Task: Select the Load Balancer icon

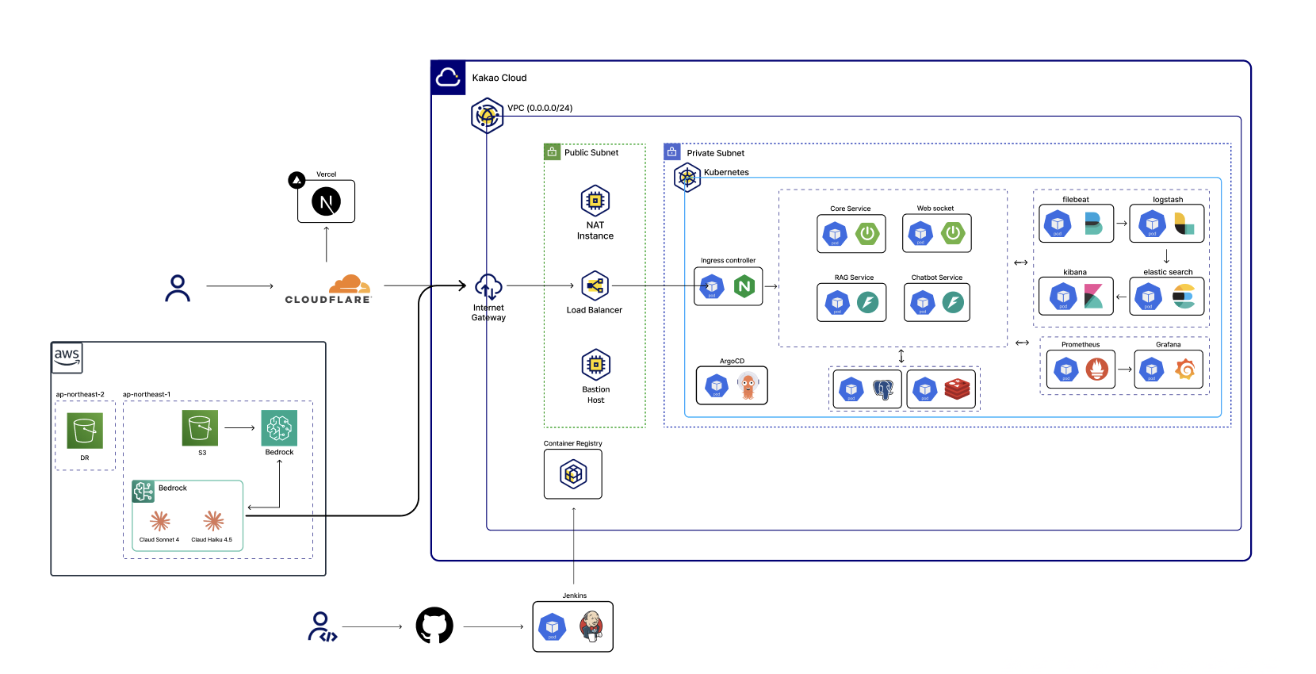Action: (x=595, y=286)
